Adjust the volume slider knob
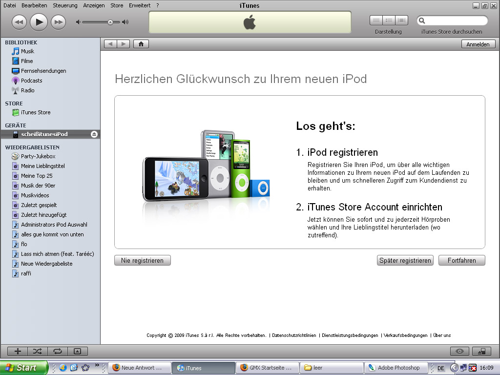Screen dimensions: 500x375 110,22
